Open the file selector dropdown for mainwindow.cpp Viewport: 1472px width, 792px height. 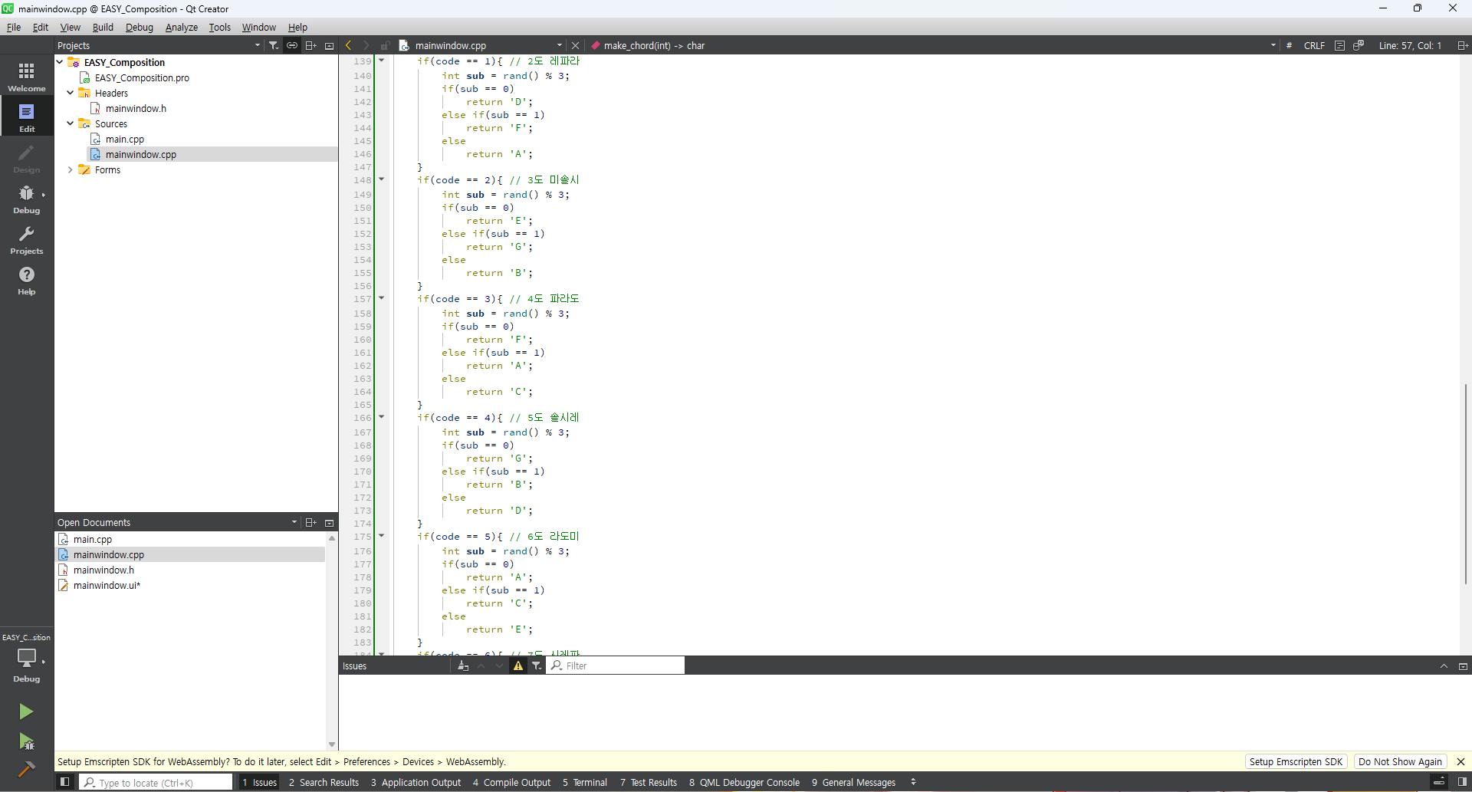click(x=560, y=45)
